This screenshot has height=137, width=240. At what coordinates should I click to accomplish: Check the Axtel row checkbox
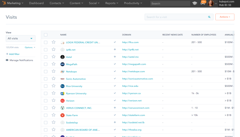tap(46, 57)
